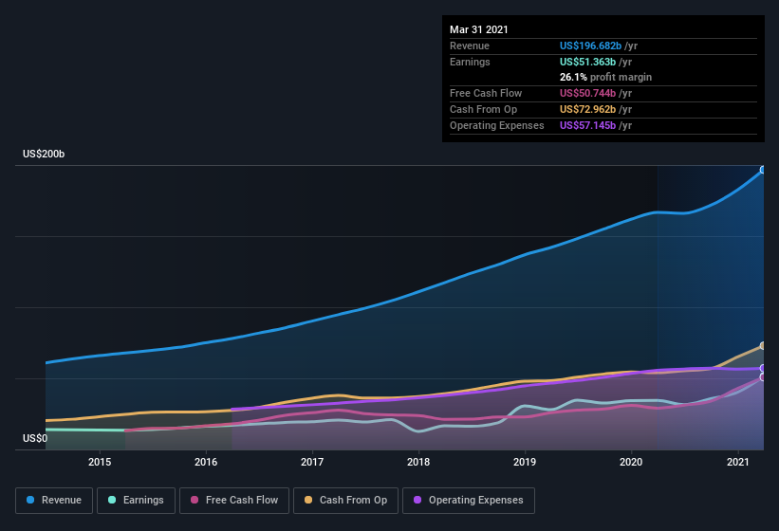The height and width of the screenshot is (531, 779).
Task: Hide the Cash From Op series
Action: point(345,501)
